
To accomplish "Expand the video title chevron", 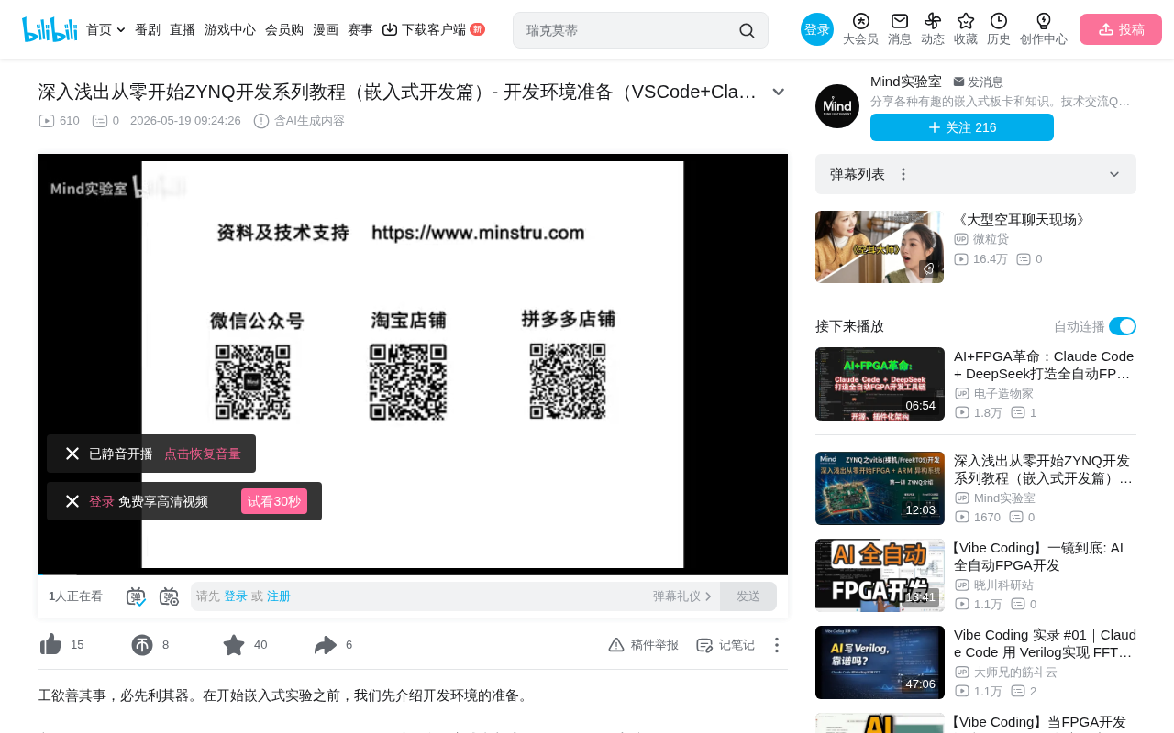I will pos(779,92).
